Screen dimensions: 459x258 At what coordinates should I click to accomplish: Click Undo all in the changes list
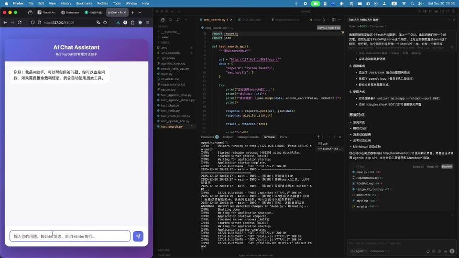coord(418,166)
